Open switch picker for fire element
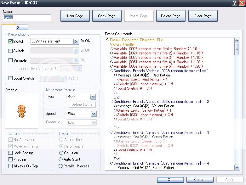The width and height of the screenshot is (246, 185). (76, 41)
